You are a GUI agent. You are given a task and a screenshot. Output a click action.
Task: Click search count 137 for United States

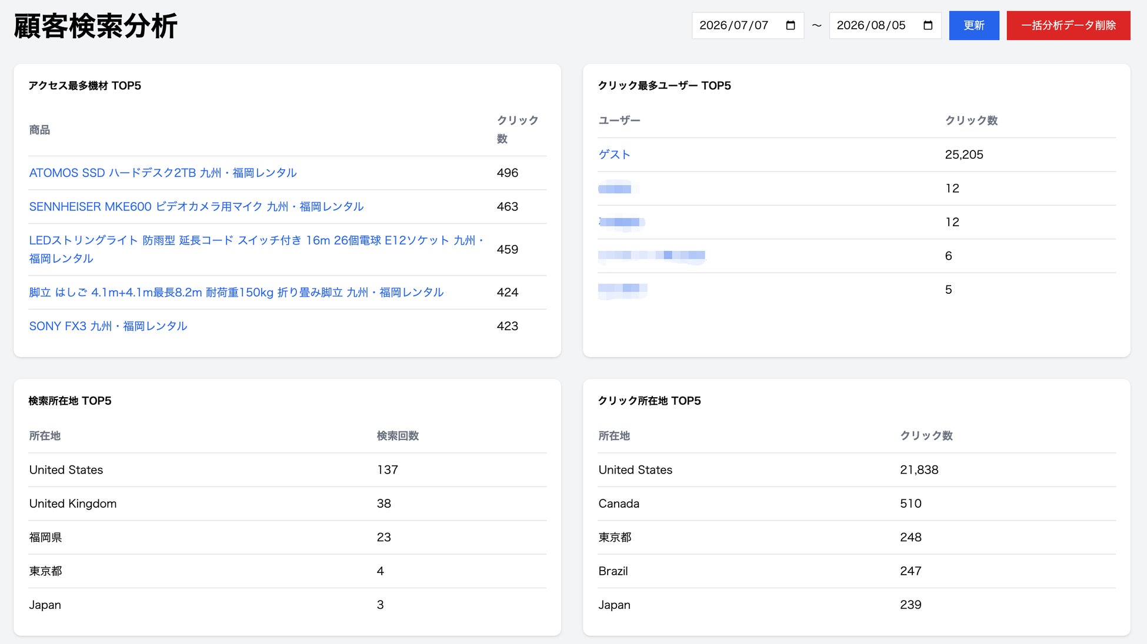[387, 469]
